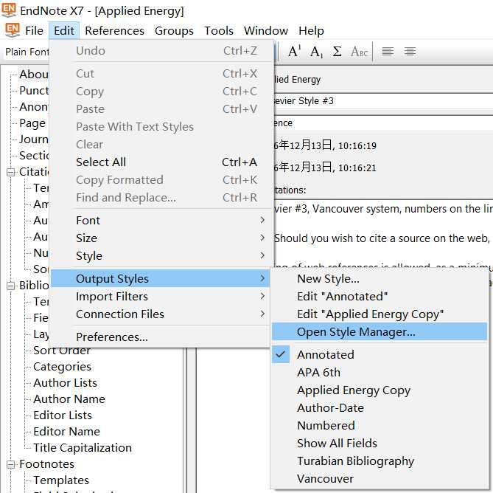This screenshot has width=493, height=493.
Task: Click the Elsevier Style #3 field
Action: [383, 101]
